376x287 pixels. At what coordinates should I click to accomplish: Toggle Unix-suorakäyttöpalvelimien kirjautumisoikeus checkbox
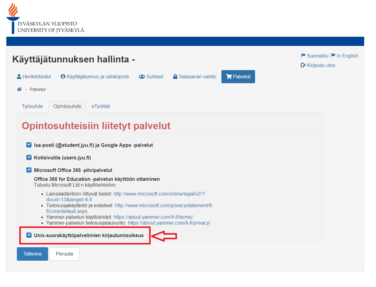[x=29, y=235]
